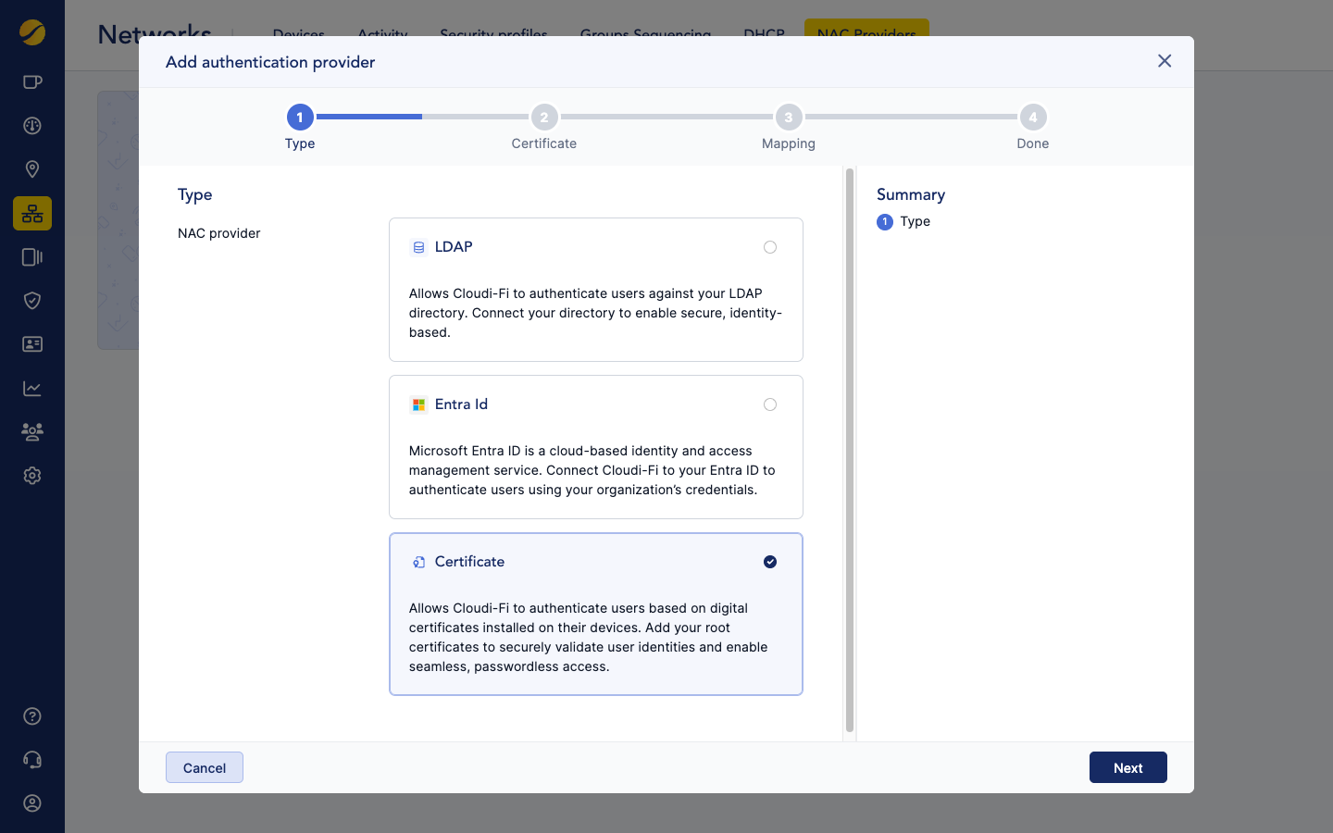
Task: Open the Users group icon in sidebar
Action: coord(31,431)
